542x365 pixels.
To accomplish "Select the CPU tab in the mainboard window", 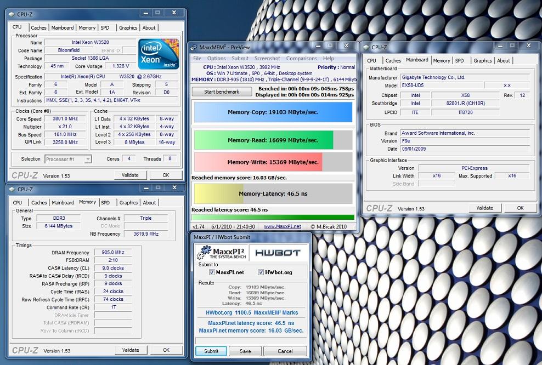I will tap(371, 60).
